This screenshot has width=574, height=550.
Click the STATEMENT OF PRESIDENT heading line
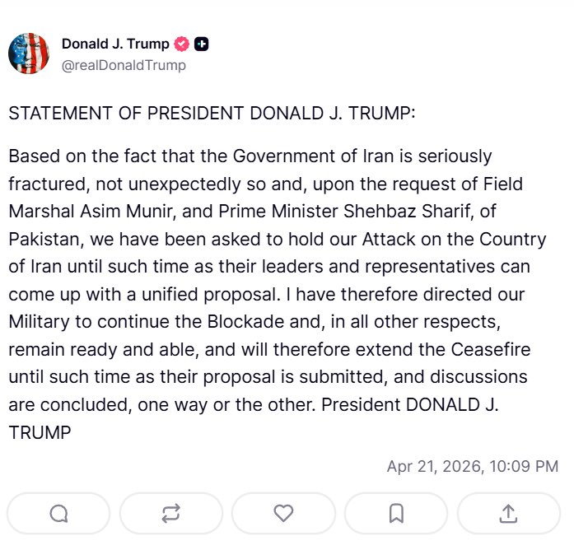pyautogui.click(x=212, y=113)
